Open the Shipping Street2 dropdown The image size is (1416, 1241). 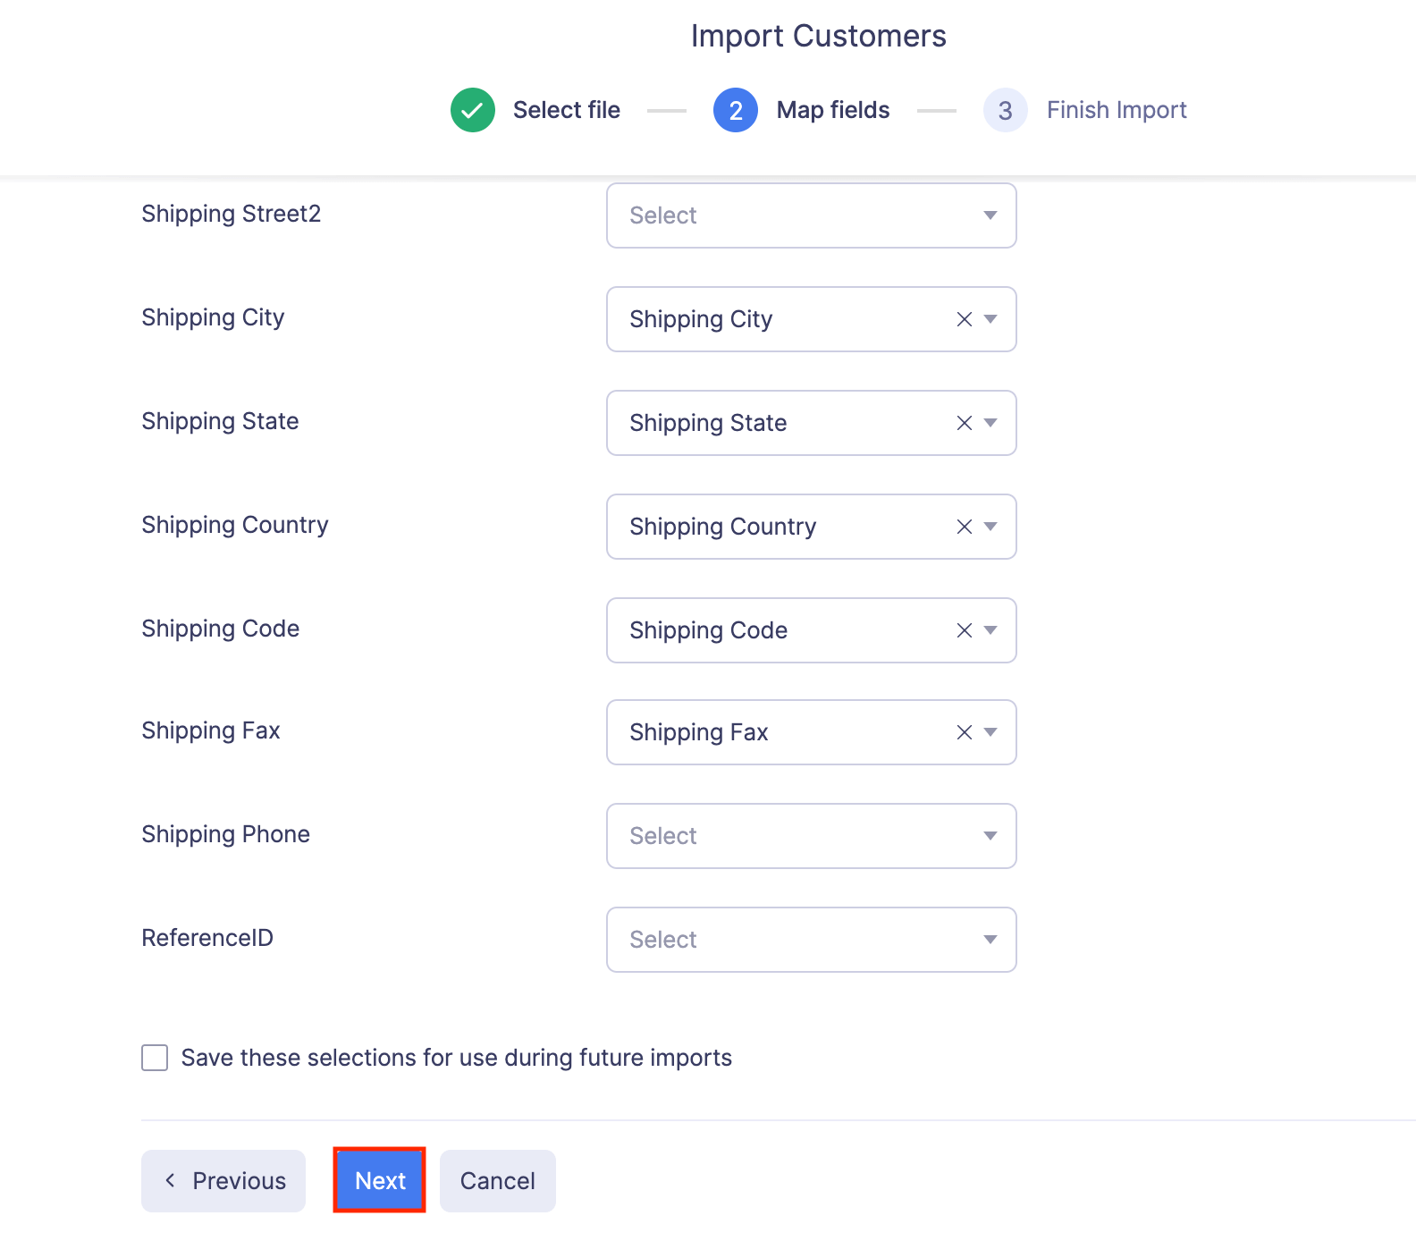click(x=811, y=215)
